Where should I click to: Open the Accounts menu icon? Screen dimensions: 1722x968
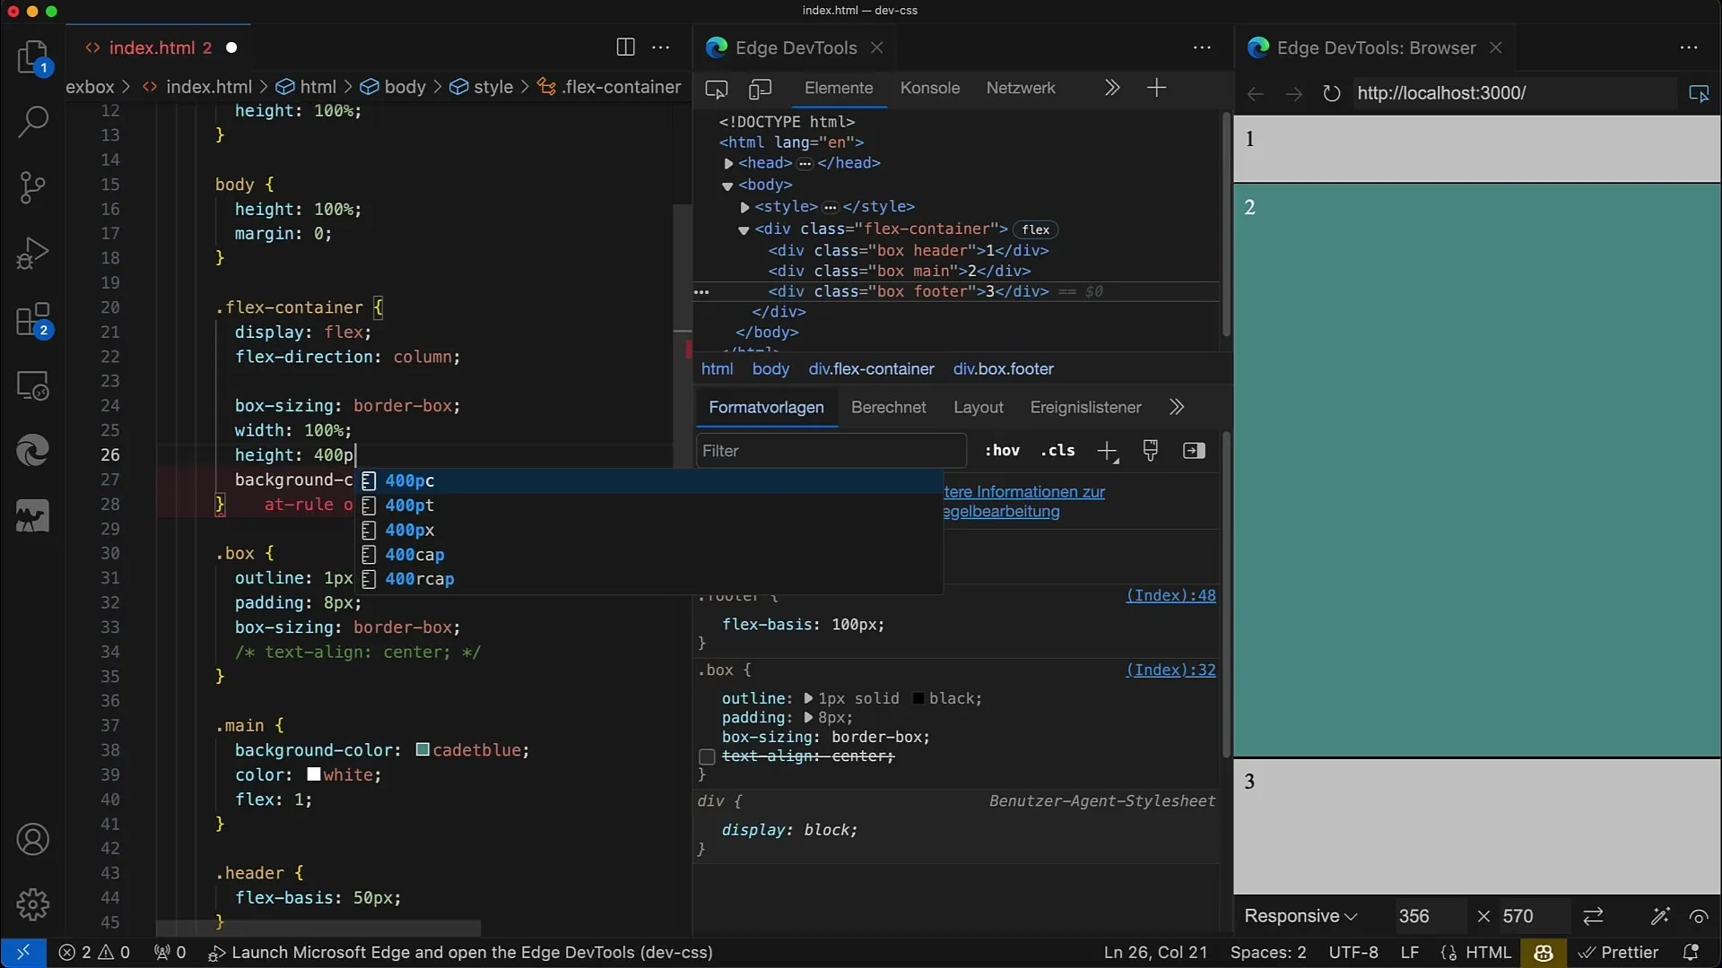pyautogui.click(x=33, y=840)
